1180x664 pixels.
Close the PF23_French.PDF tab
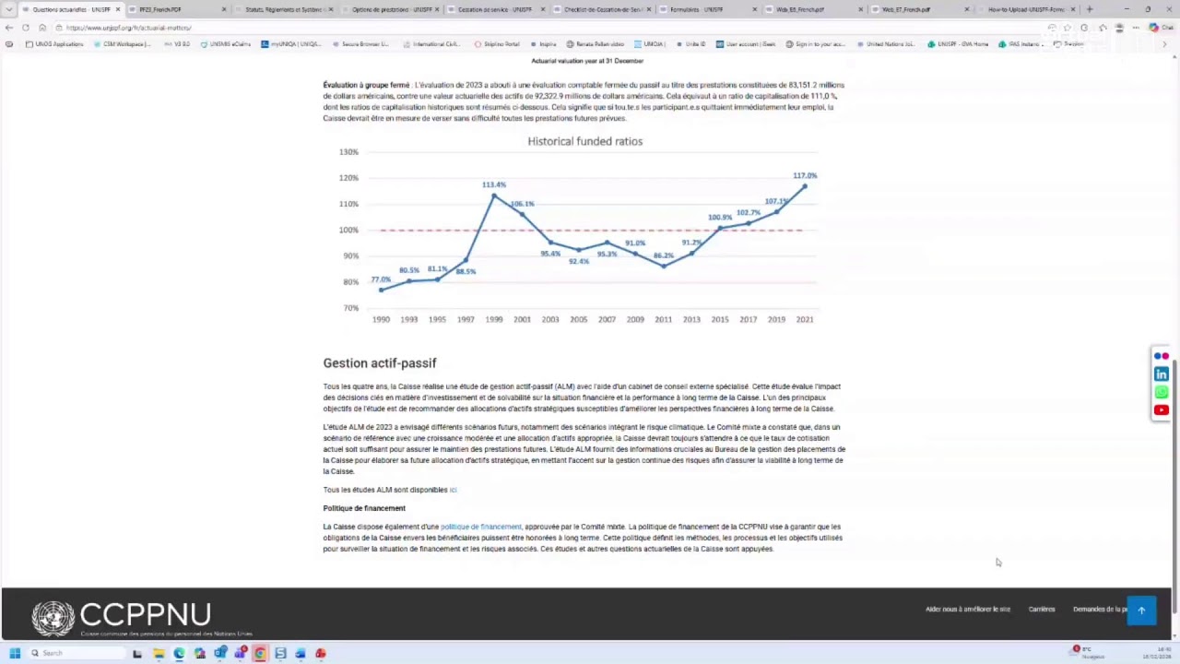click(223, 9)
